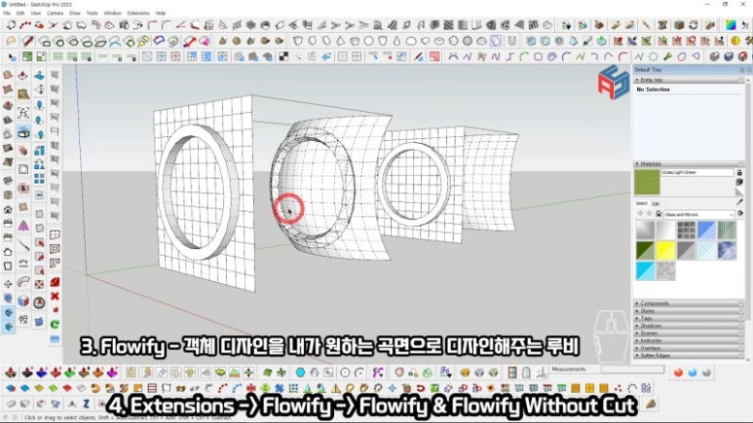Select the yellow material swatch

tap(665, 250)
